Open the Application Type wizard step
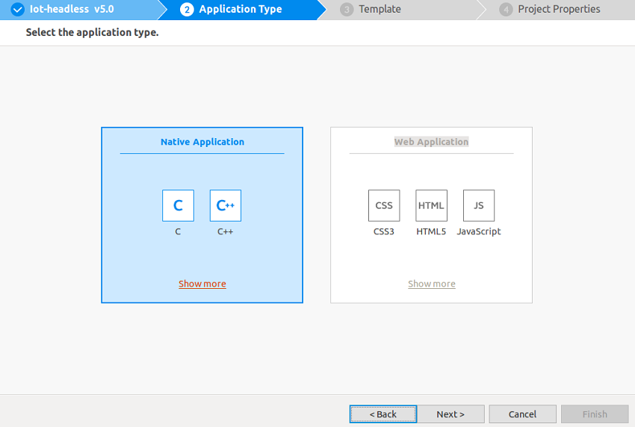Viewport: 635px width, 427px height. [x=241, y=10]
